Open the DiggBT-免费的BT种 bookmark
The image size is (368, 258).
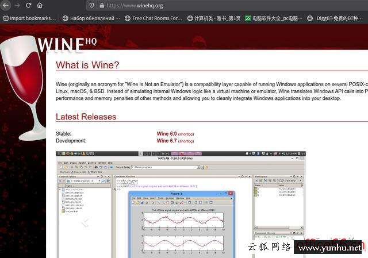coord(336,18)
